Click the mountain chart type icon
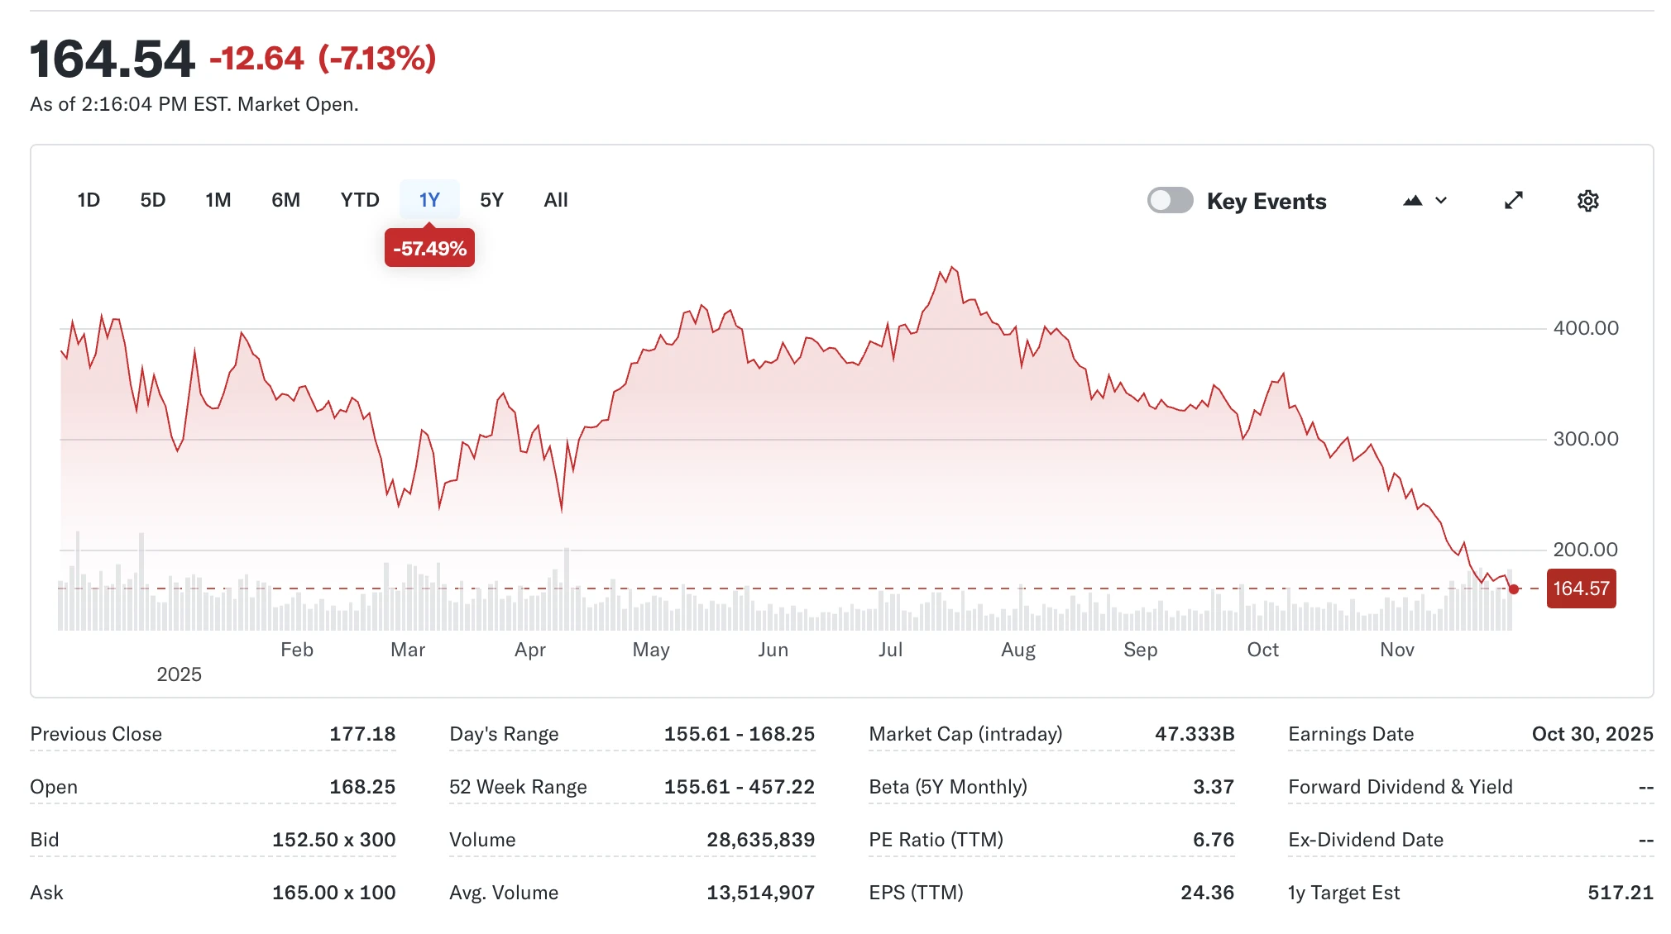Screen dimensions: 1671x934 click(x=1412, y=201)
